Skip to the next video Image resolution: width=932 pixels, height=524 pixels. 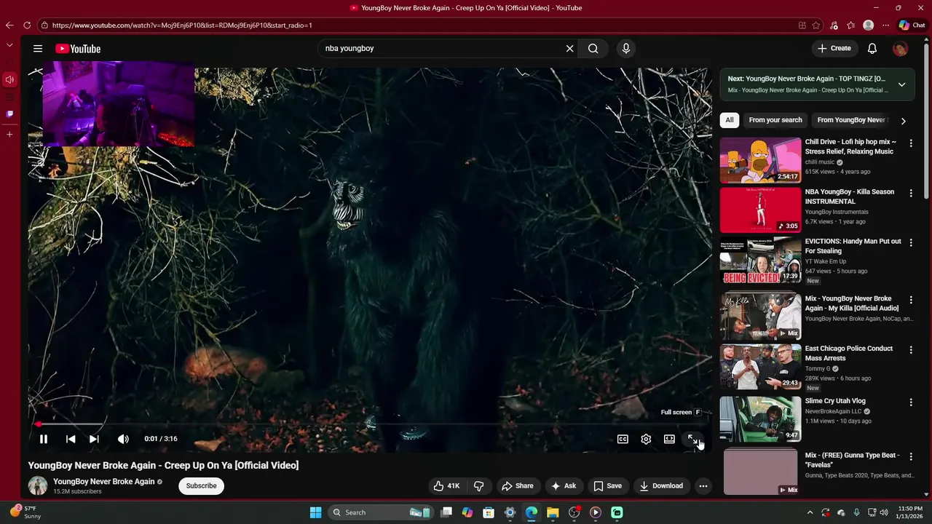94,439
